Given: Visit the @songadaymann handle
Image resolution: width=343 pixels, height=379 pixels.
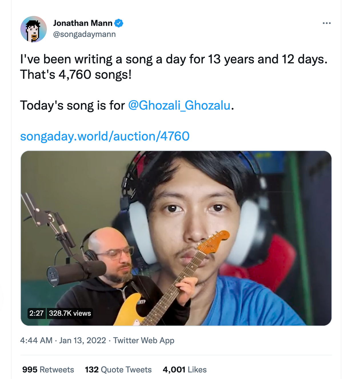Looking at the screenshot, I should tap(84, 34).
